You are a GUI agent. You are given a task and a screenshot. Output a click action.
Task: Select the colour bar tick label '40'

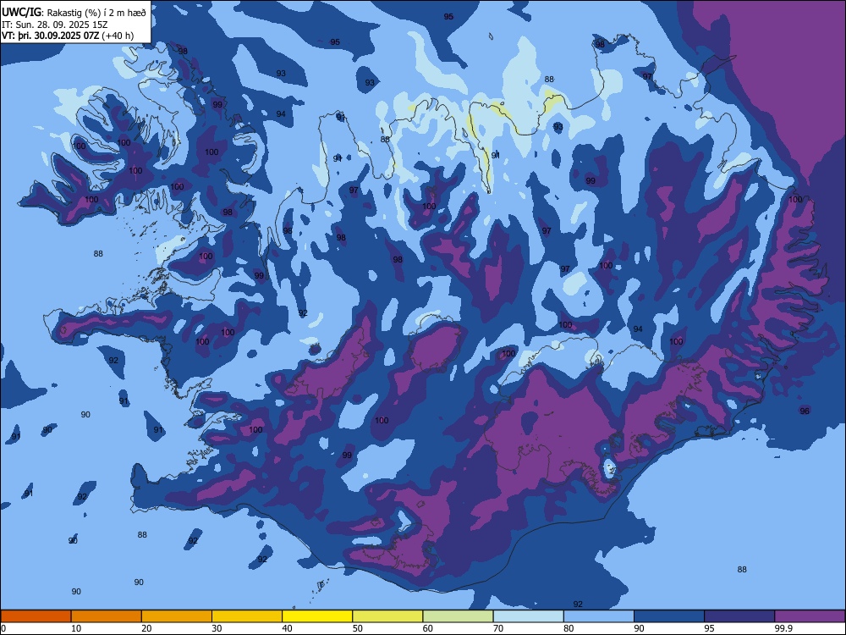click(x=287, y=628)
